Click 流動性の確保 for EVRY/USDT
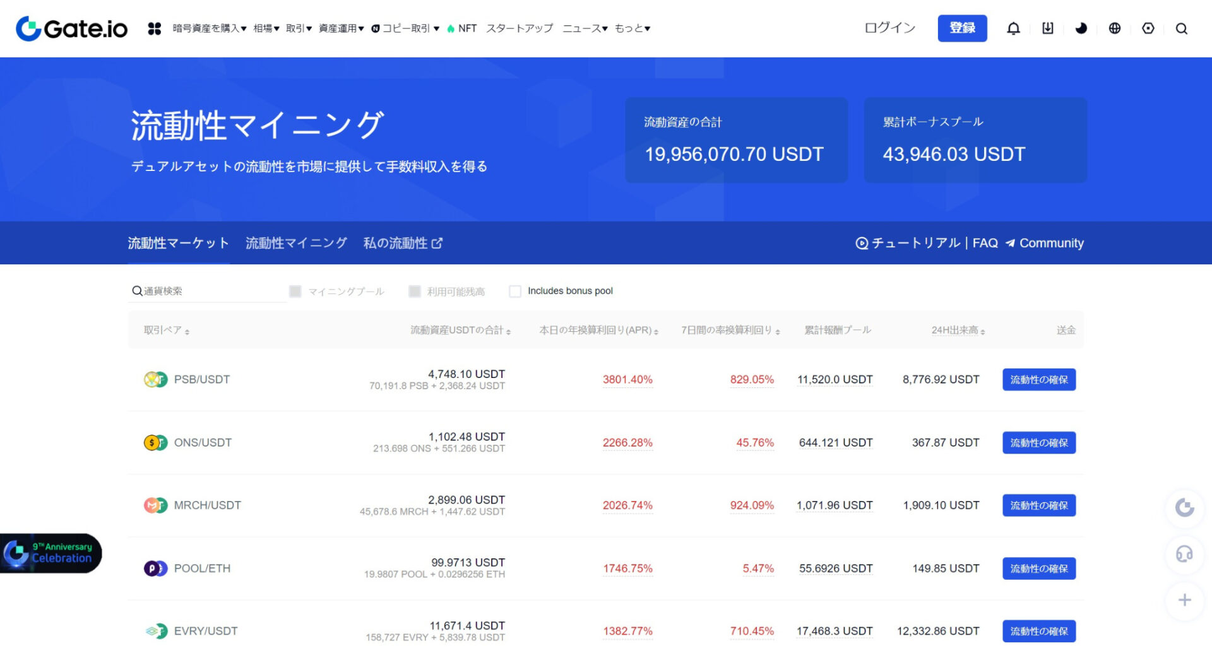 coord(1039,632)
